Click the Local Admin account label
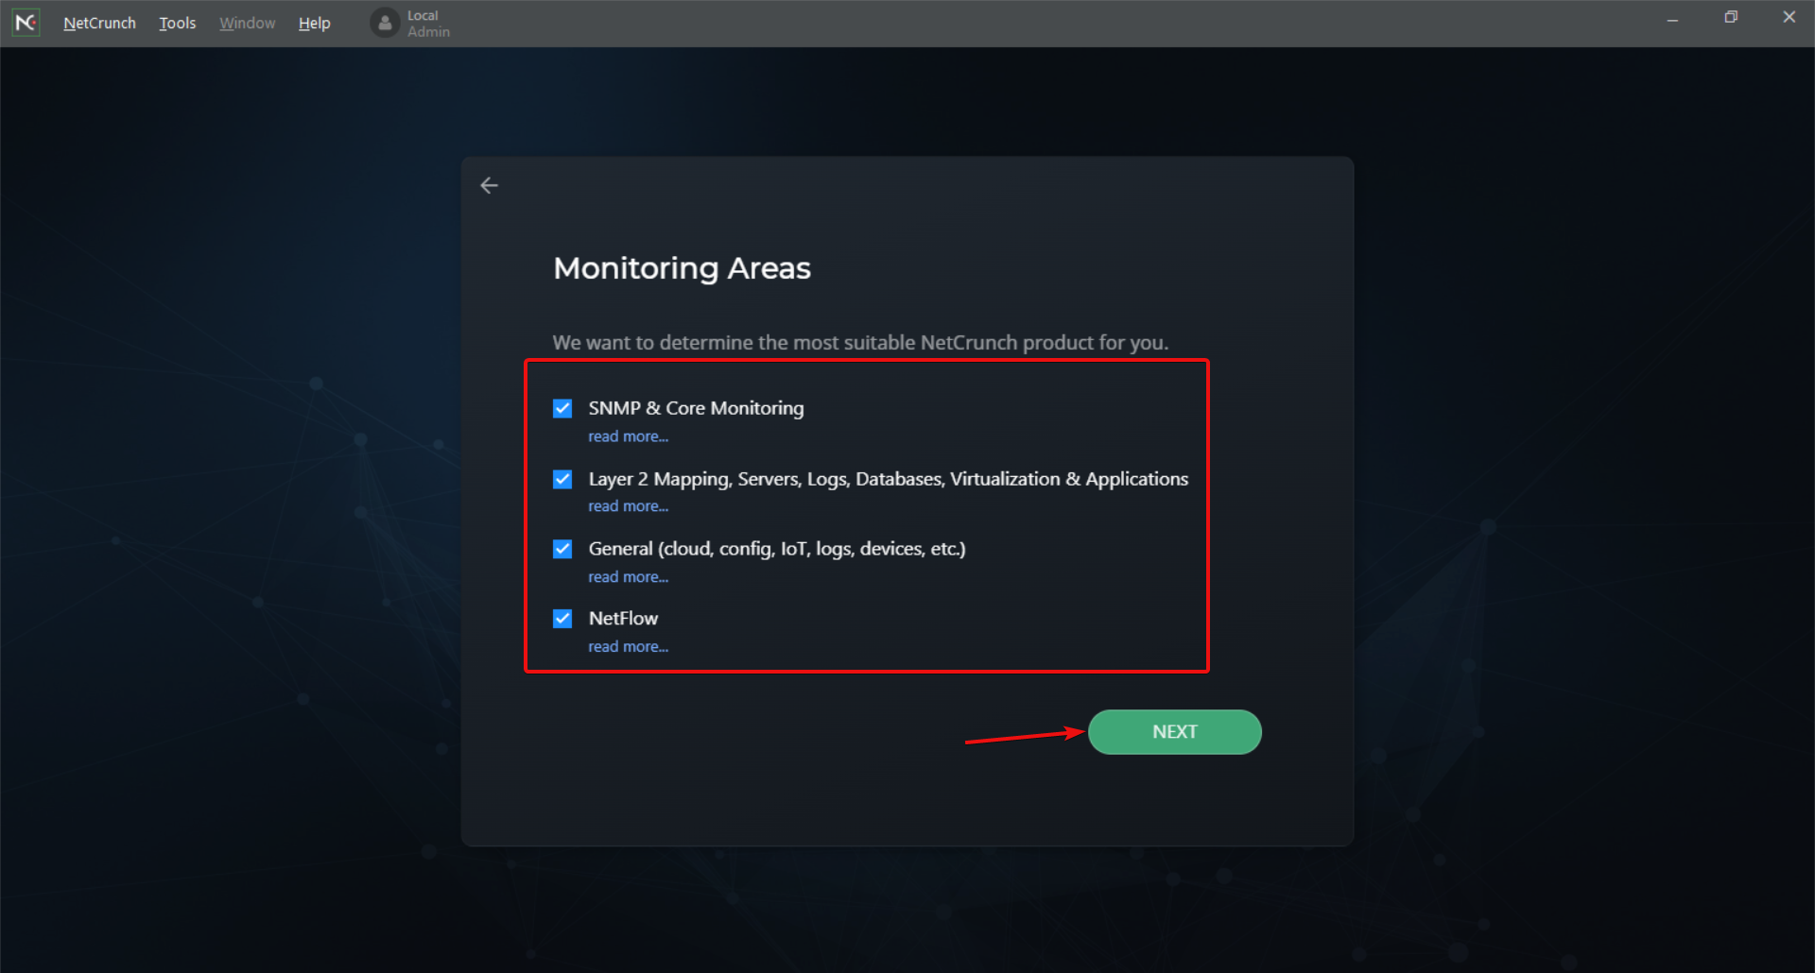The image size is (1815, 973). click(428, 24)
